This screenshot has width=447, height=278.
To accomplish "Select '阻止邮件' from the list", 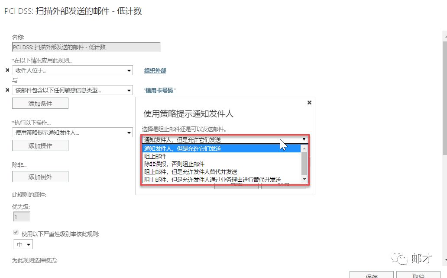I will pos(155,156).
